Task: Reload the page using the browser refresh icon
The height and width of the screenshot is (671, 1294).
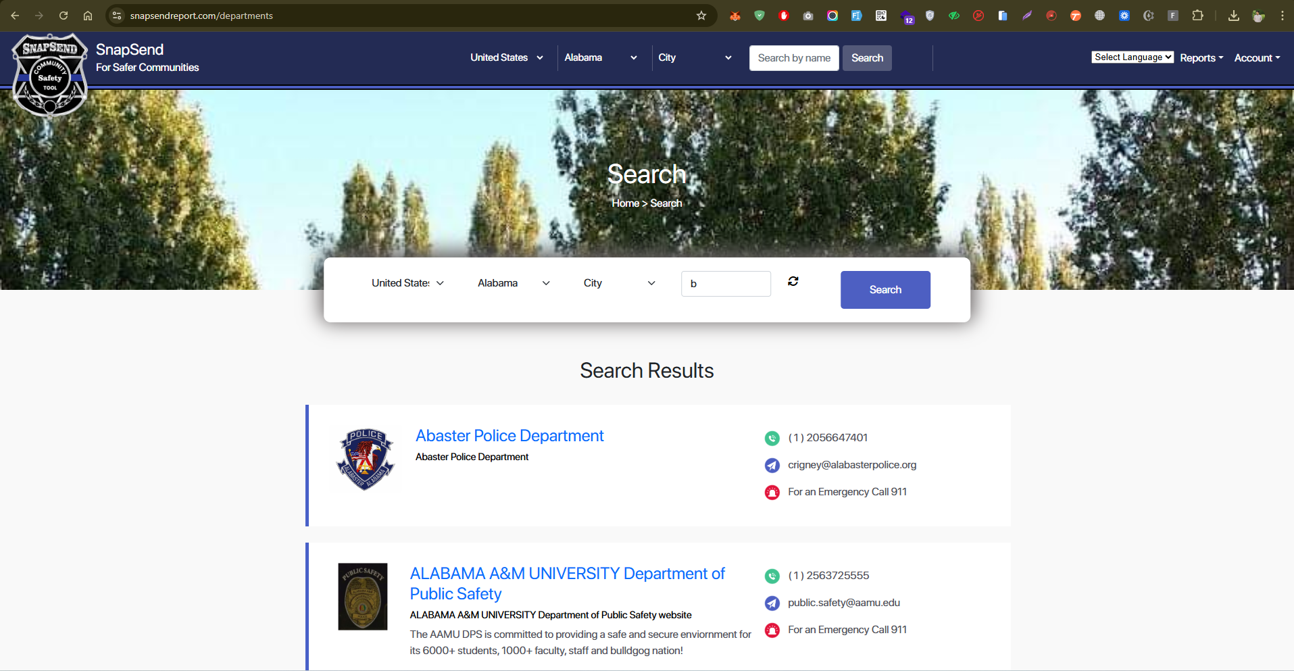Action: coord(64,16)
